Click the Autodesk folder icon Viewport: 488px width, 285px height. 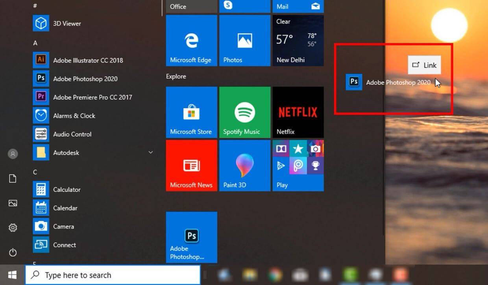click(x=41, y=153)
